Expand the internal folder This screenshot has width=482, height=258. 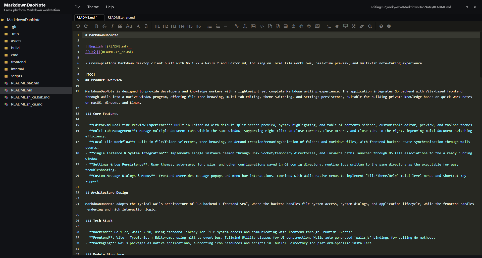click(x=17, y=69)
